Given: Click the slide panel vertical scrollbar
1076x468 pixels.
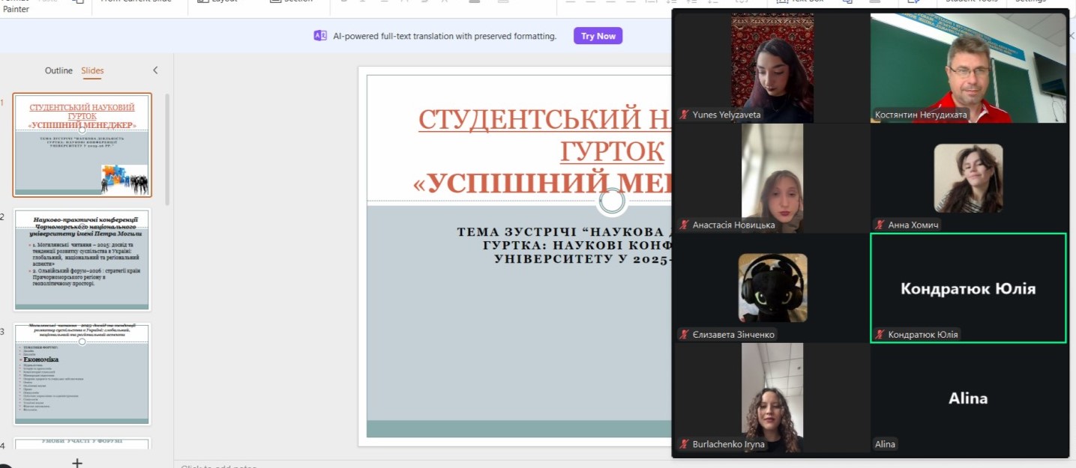Looking at the screenshot, I should pos(168,150).
